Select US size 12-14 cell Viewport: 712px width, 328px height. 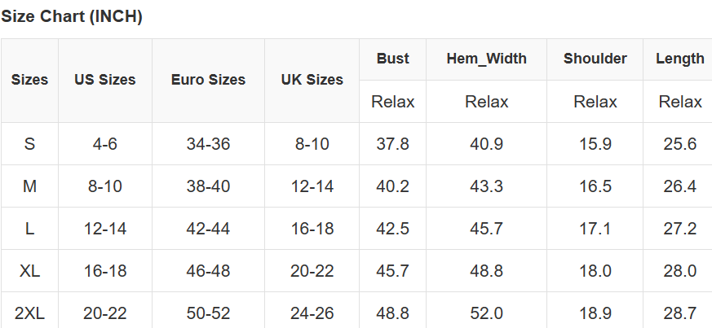coord(105,229)
